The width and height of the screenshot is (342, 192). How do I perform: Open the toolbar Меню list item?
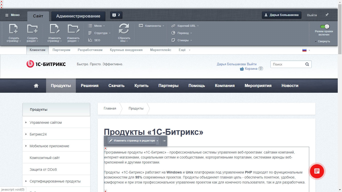(x=97, y=26)
